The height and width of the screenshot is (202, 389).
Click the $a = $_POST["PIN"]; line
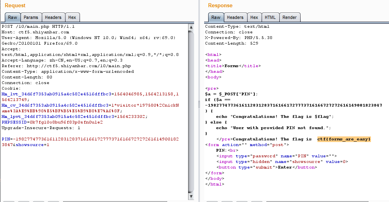coord(231,94)
